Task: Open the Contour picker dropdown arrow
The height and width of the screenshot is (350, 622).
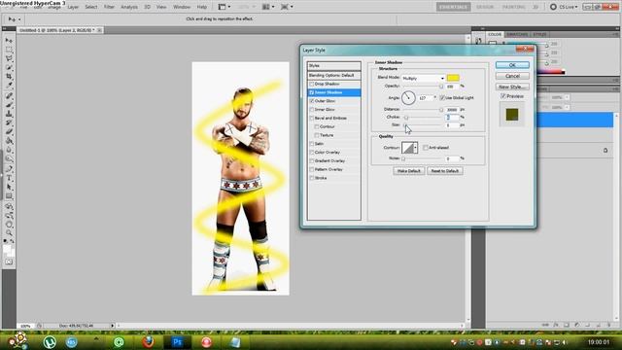Action: (415, 148)
